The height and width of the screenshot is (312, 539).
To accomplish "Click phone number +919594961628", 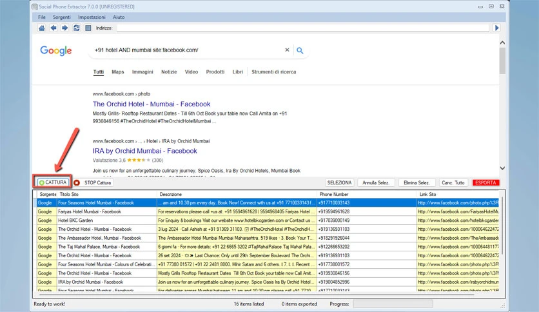I will click(334, 211).
